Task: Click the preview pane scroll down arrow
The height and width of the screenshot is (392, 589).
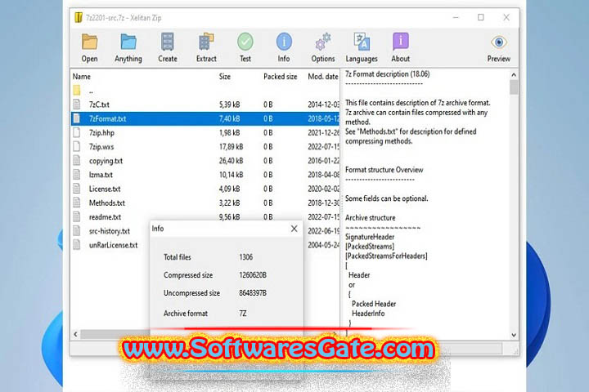Action: point(514,335)
